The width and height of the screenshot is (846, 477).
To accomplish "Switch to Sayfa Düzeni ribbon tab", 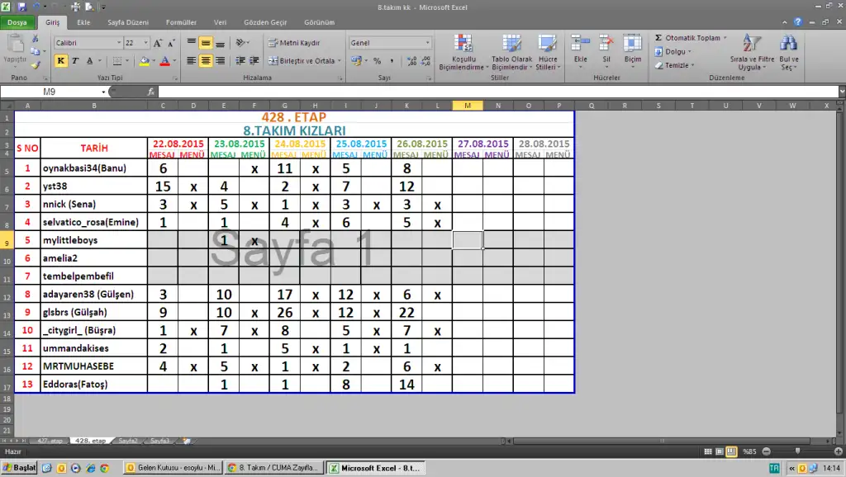I will tap(128, 22).
